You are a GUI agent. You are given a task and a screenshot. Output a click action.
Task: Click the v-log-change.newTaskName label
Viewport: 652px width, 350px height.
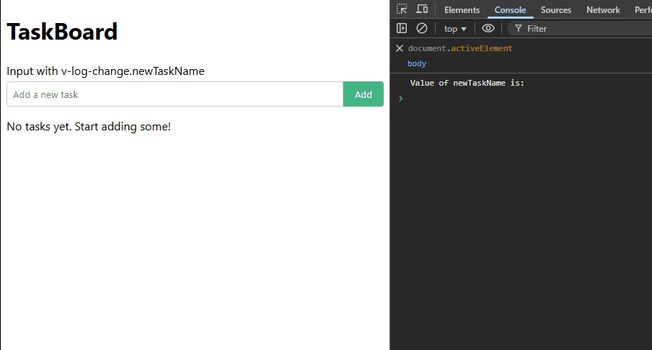[x=105, y=71]
